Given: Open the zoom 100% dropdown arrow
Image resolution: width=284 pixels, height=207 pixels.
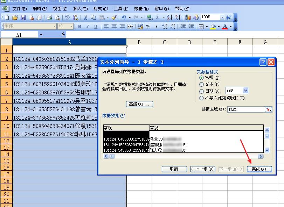Looking at the screenshot, I should [x=222, y=17].
